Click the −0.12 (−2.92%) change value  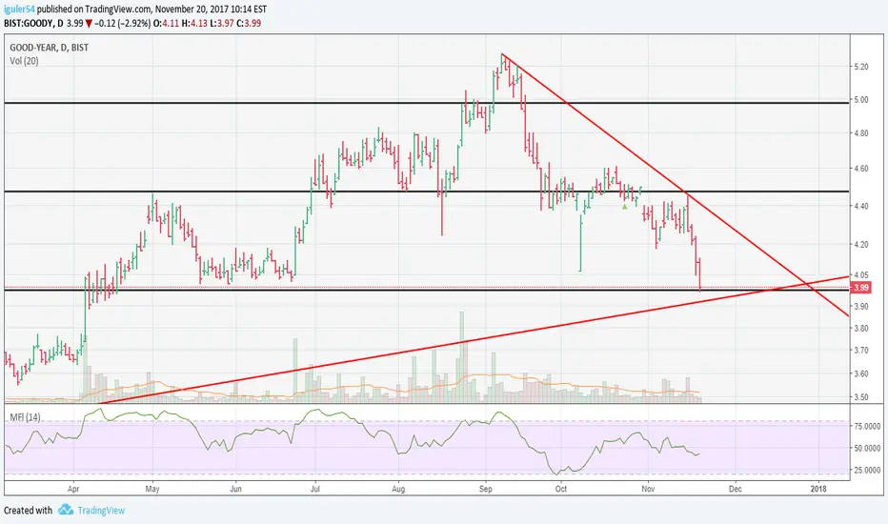point(124,23)
